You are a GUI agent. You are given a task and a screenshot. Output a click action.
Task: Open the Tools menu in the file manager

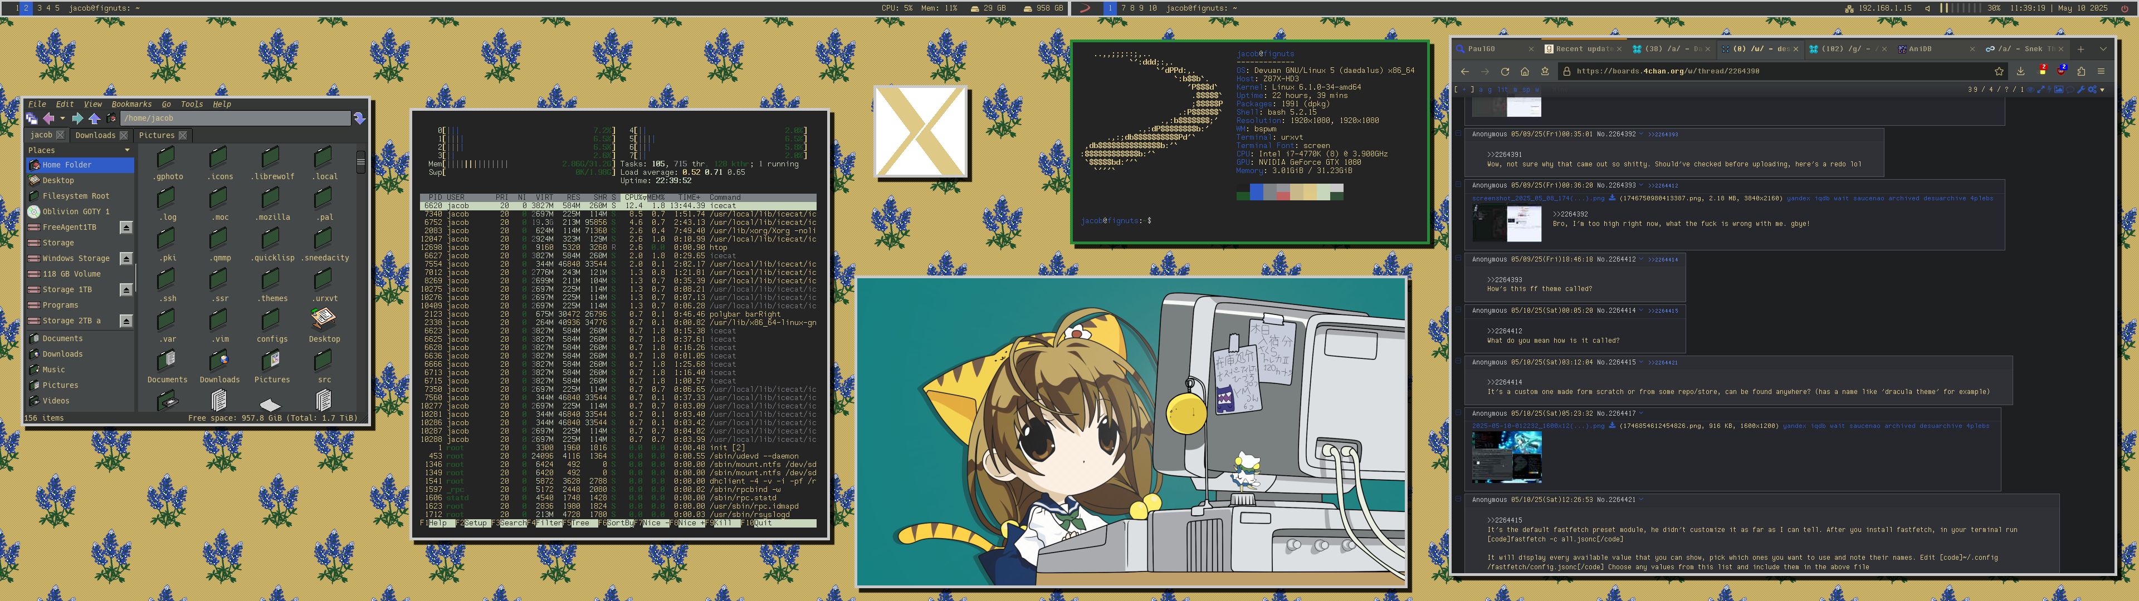[192, 105]
